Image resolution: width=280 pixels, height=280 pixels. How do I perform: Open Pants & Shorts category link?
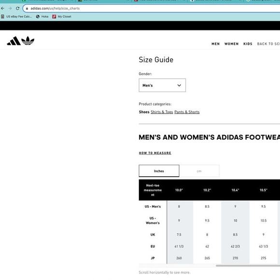point(187,112)
